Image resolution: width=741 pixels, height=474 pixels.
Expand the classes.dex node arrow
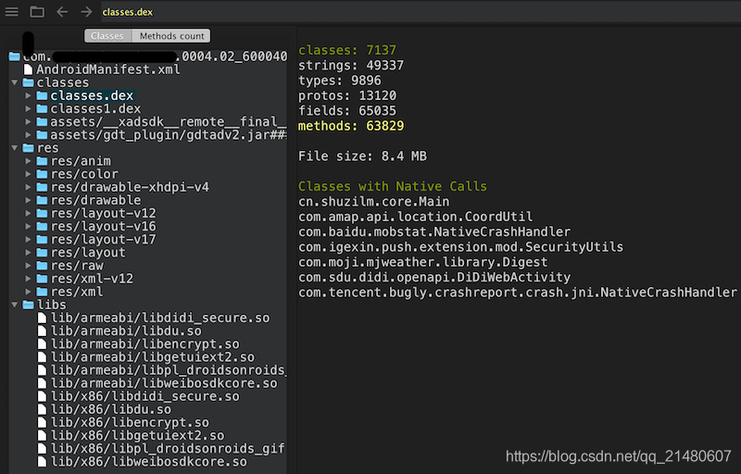(29, 96)
